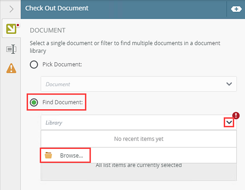The height and width of the screenshot is (190, 245).
Task: Click the No recent items yet entry
Action: tap(139, 139)
